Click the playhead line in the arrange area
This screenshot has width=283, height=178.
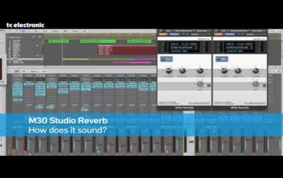[62, 51]
